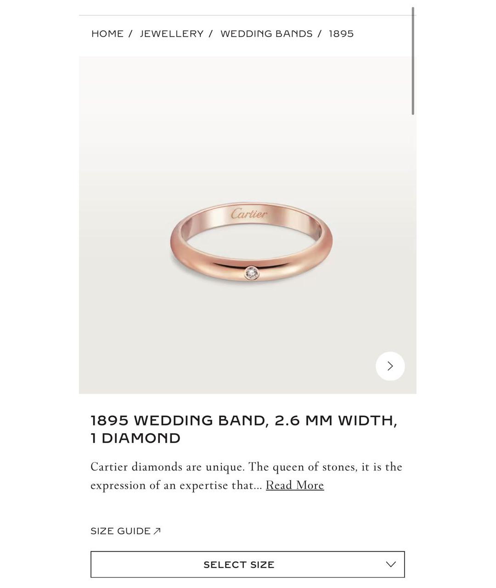The image size is (496, 588).
Task: Go to the next product image arrow
Action: coord(390,366)
